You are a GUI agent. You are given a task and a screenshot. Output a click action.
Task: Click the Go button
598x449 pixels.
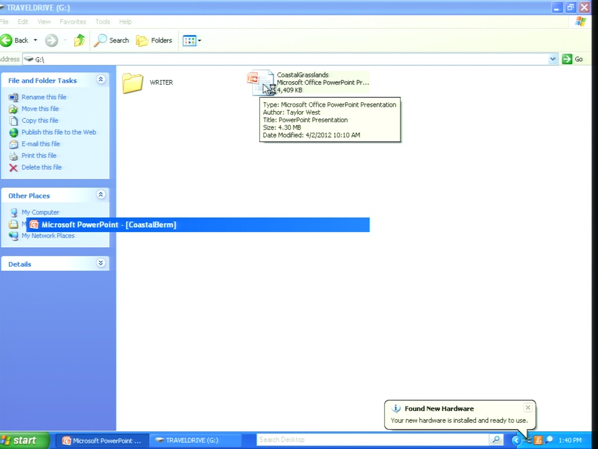click(572, 59)
